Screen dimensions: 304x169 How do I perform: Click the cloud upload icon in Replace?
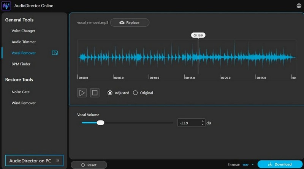pos(122,22)
